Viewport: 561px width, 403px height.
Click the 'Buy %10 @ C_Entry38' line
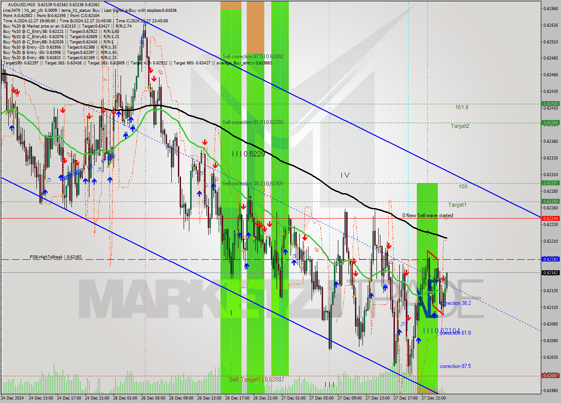[61, 32]
